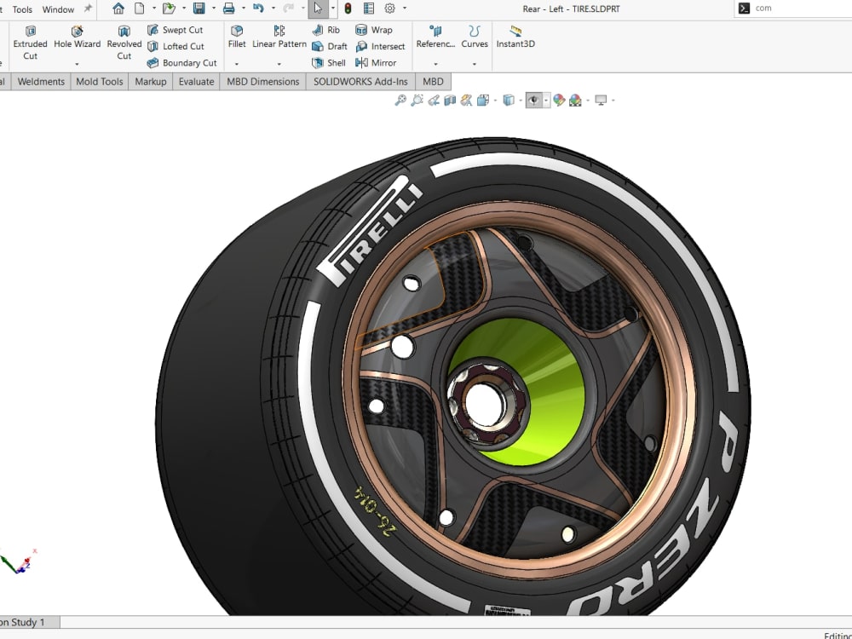Image resolution: width=852 pixels, height=639 pixels.
Task: Apply the Fillet tool
Action: pyautogui.click(x=237, y=37)
